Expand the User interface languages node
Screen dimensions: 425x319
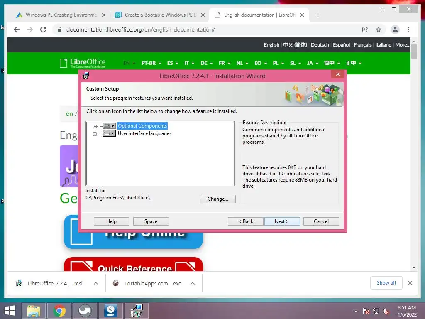(95, 134)
